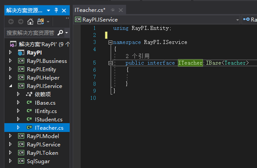Toggle auto-hide pin for Solution Explorer
257x168 pixels.
(x=56, y=11)
